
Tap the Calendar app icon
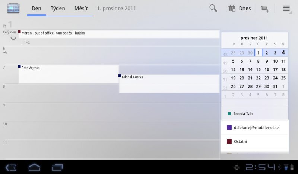13,8
